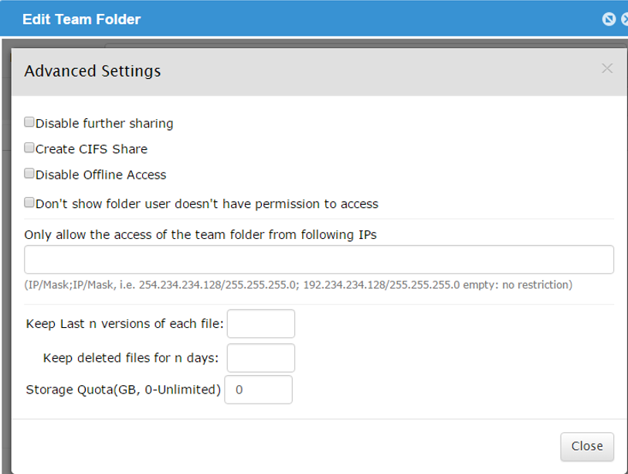Click the Advanced Settings dialog title

coord(93,71)
